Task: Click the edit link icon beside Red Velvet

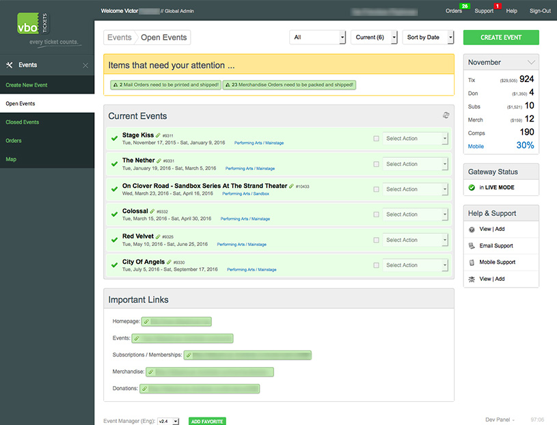Action: click(158, 236)
